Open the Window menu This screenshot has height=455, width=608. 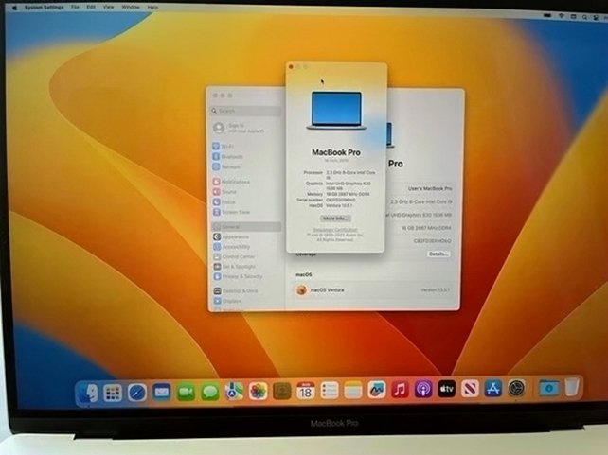(x=131, y=8)
